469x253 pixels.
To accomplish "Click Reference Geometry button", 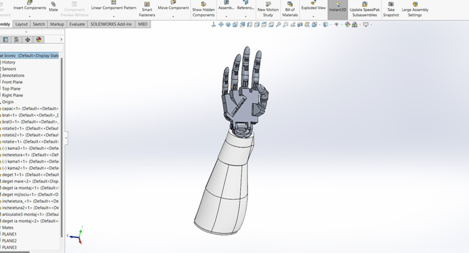I will (x=245, y=6).
